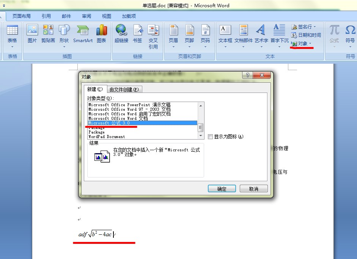Screen dimensions: 357x259
Task: Expand the 页眉 dropdown arrow
Action: [173, 47]
